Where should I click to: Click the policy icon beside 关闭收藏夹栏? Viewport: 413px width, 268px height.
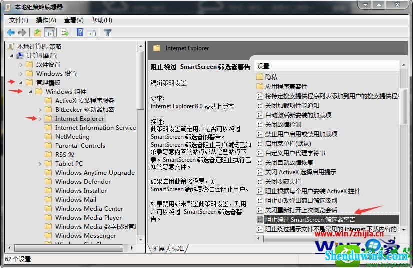260,181
